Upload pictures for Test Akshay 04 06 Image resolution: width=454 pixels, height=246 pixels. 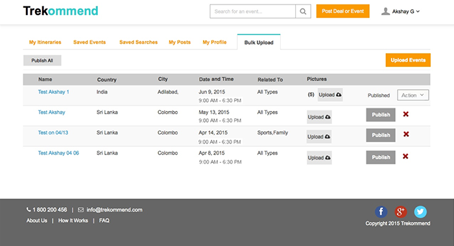click(319, 158)
